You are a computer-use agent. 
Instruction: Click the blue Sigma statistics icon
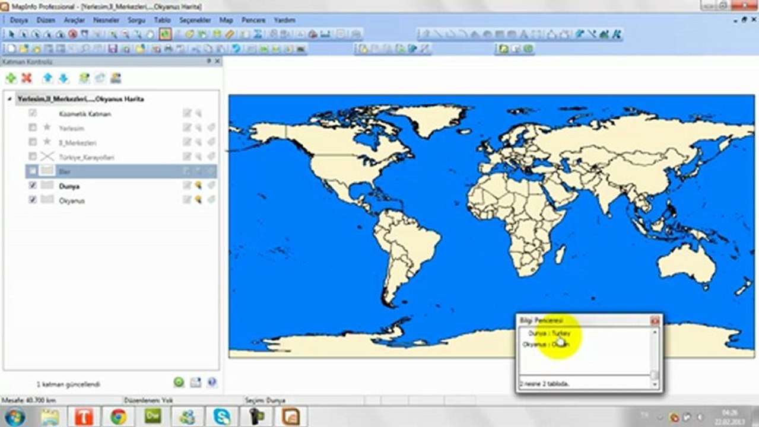click(256, 34)
